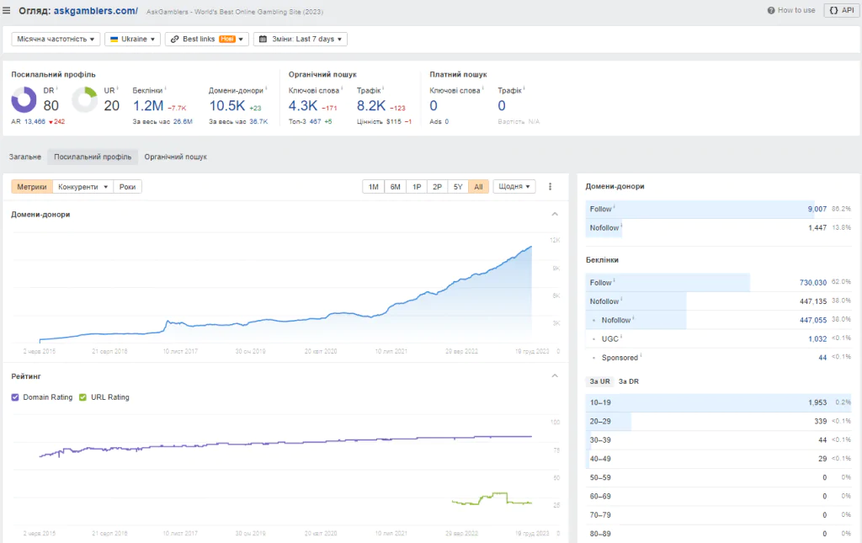Toggle the URL Rating checkbox
This screenshot has height=543, width=862.
[x=83, y=397]
